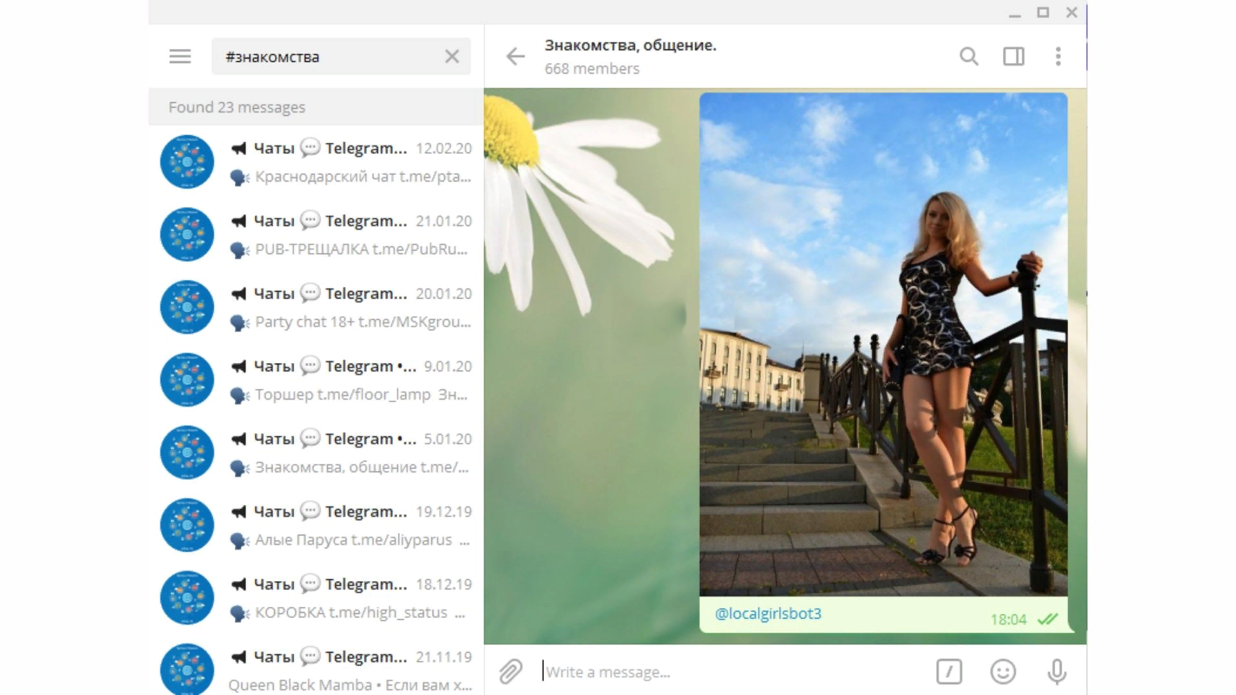Click the #знакомства search input field
The image size is (1236, 695).
click(x=328, y=57)
